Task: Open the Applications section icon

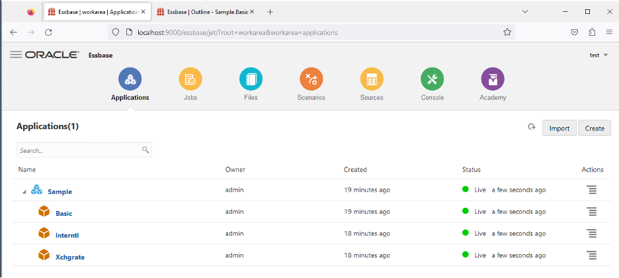Action: click(x=130, y=79)
